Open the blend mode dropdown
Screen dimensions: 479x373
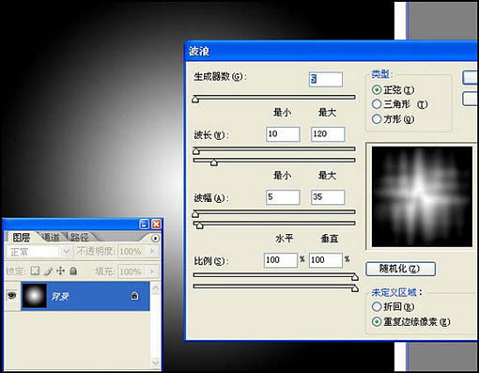click(x=66, y=252)
